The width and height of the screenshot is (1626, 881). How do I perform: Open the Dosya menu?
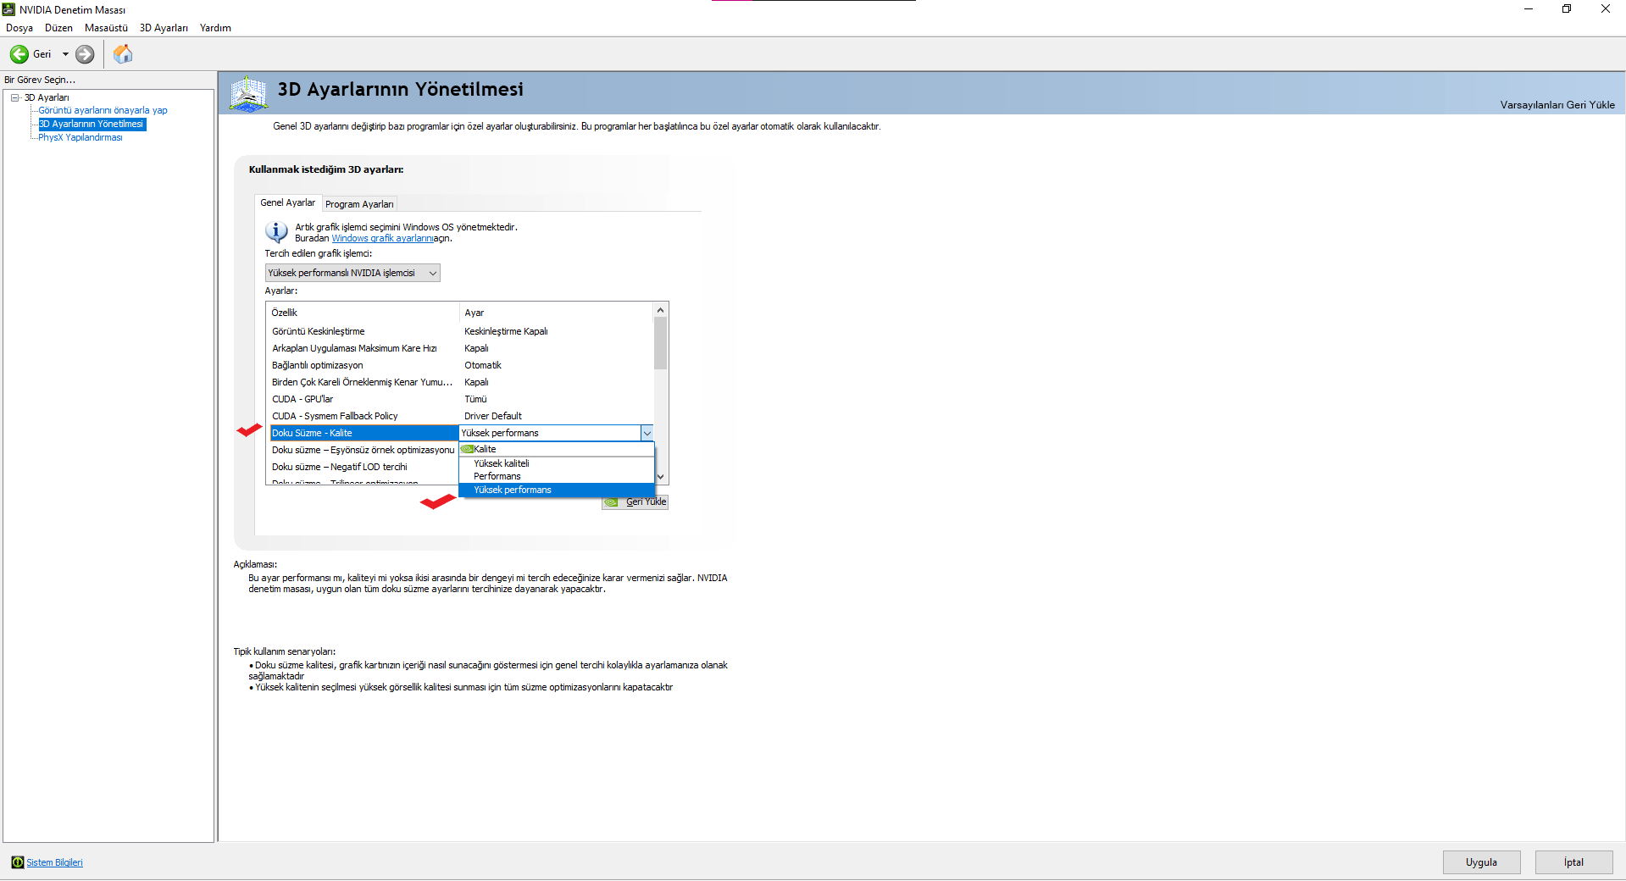(19, 28)
